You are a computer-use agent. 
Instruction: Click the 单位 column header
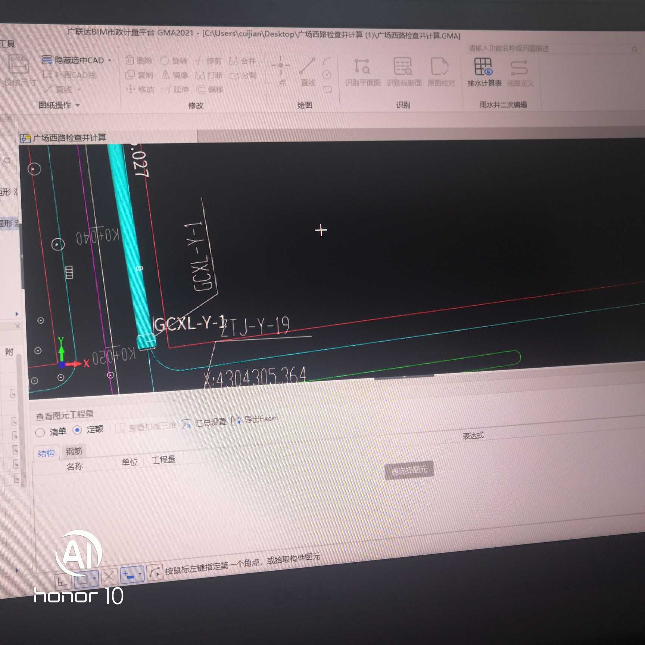130,462
